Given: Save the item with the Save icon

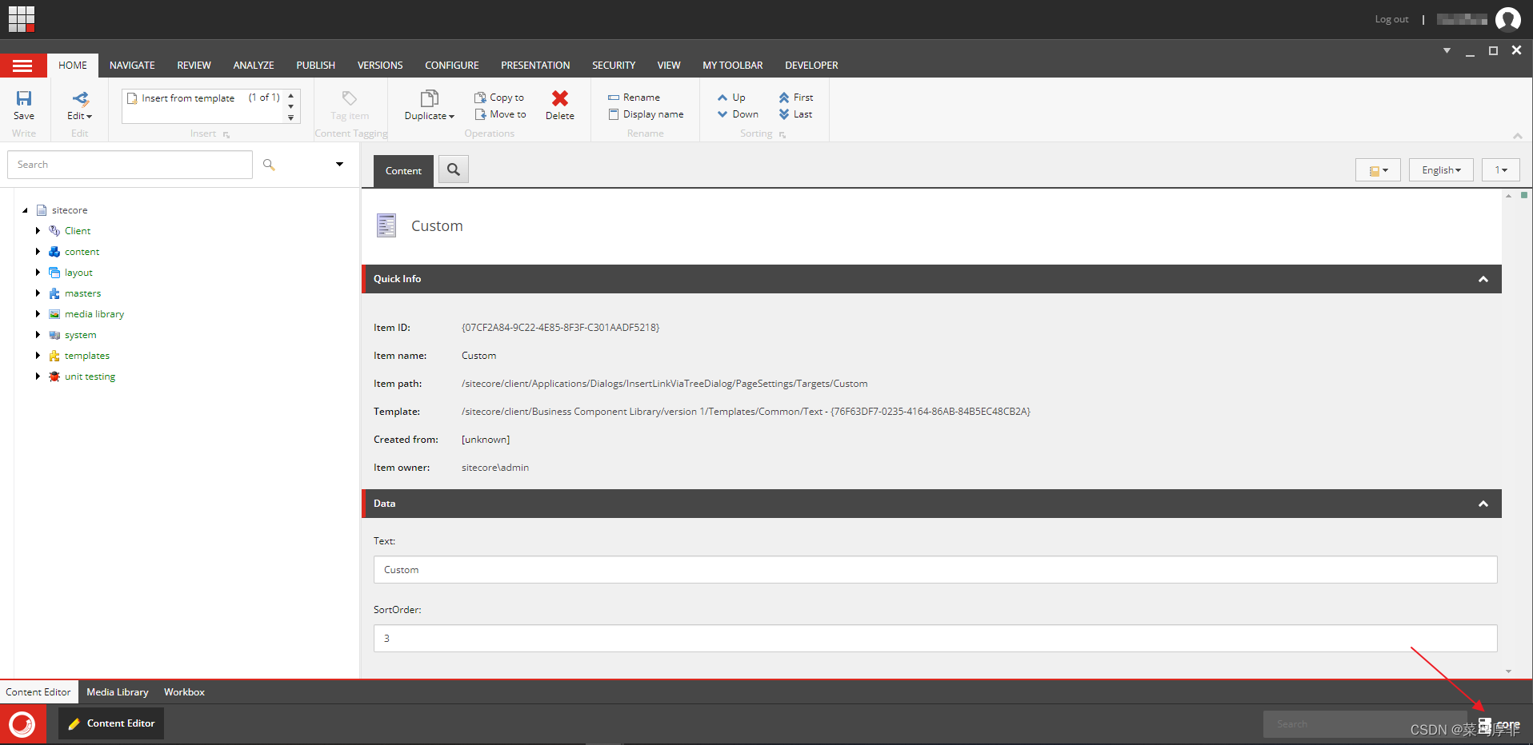Looking at the screenshot, I should (24, 98).
